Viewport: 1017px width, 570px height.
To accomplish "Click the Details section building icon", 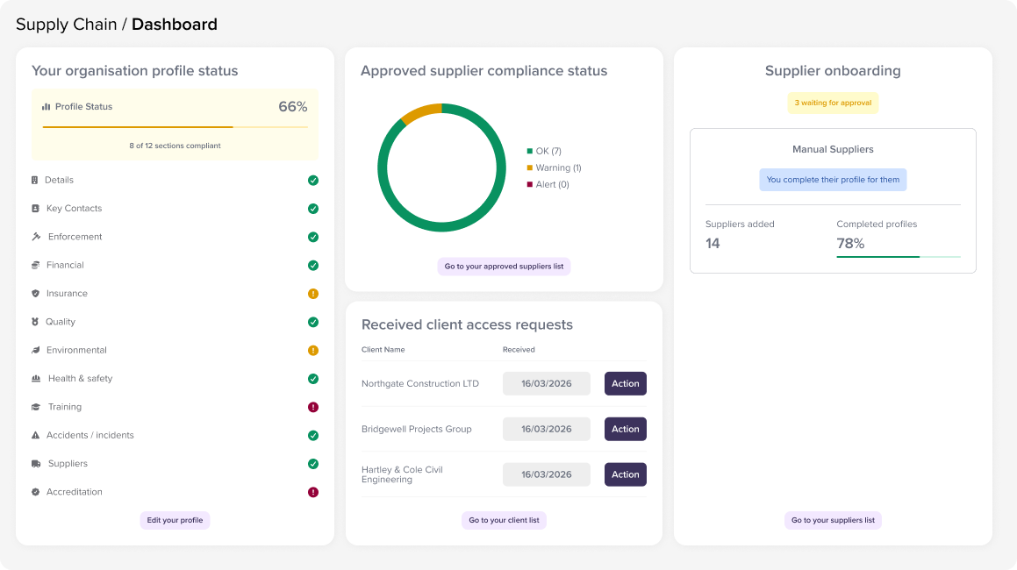I will (35, 181).
